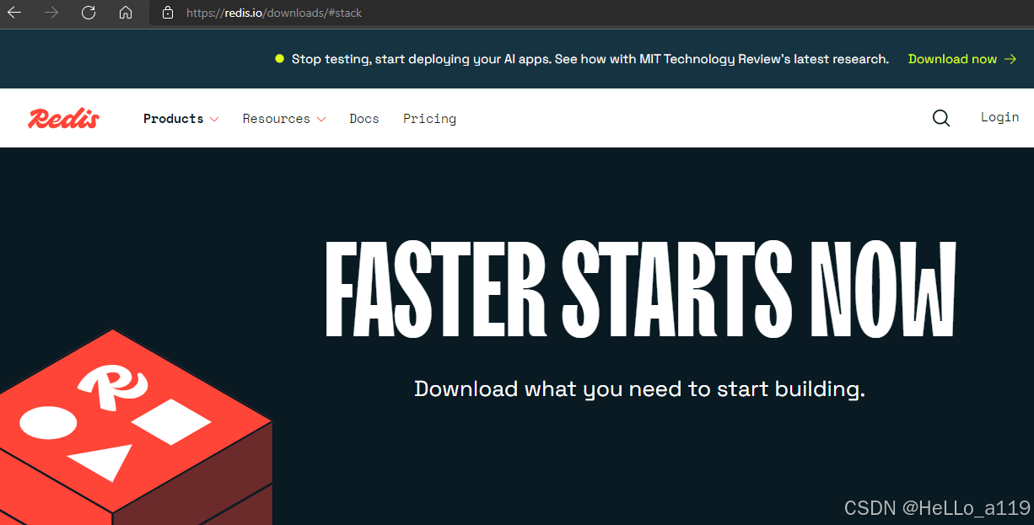Expand the Resources menu
The width and height of the screenshot is (1034, 525).
click(284, 119)
